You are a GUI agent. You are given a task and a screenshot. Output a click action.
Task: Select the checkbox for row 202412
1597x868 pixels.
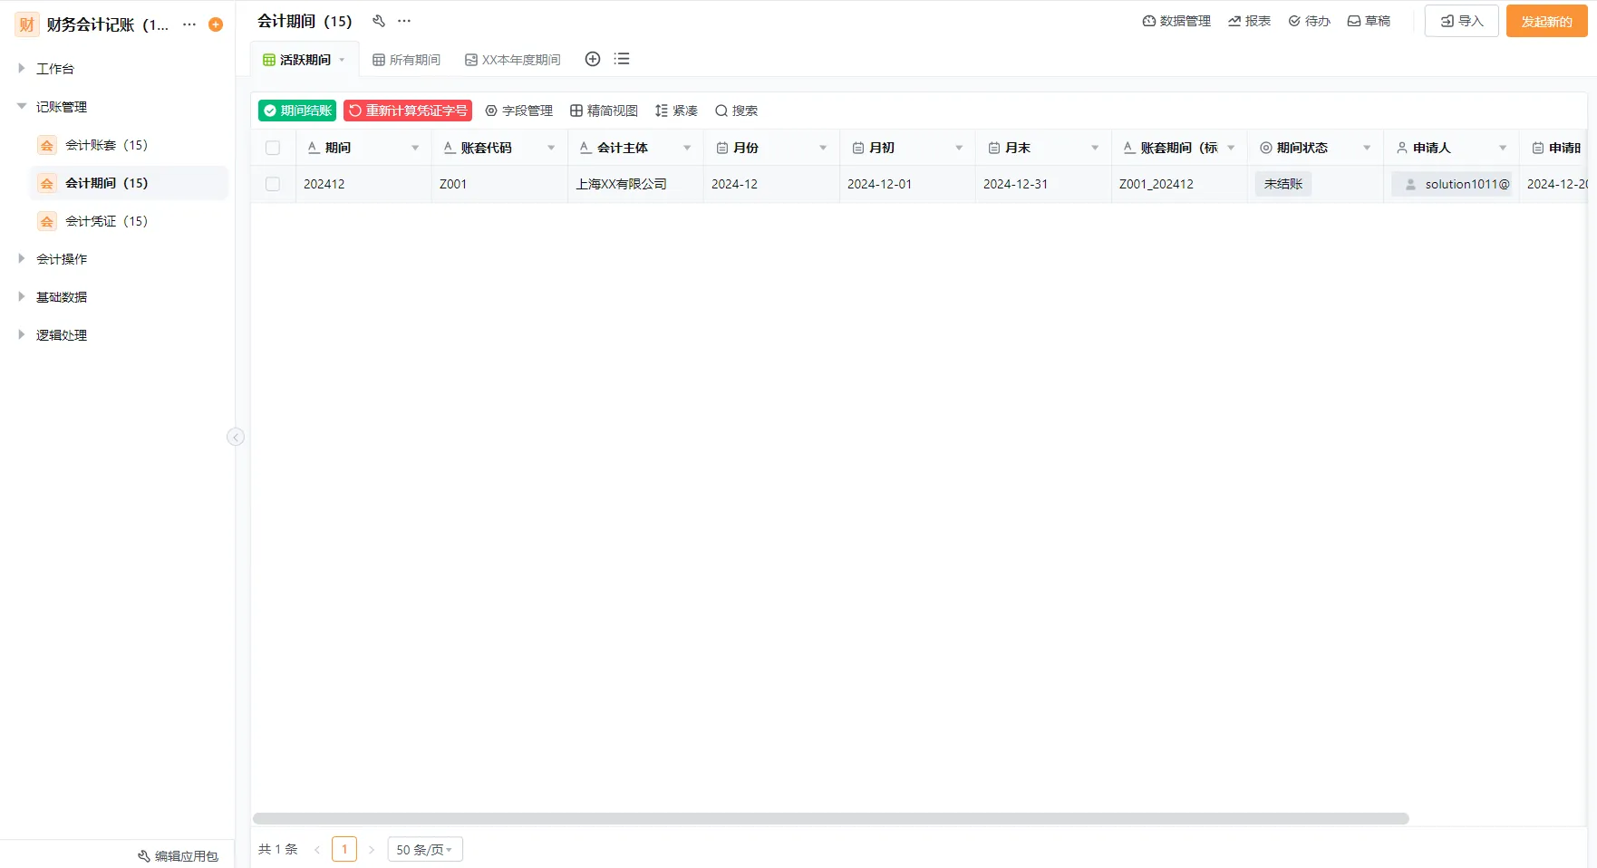point(273,183)
